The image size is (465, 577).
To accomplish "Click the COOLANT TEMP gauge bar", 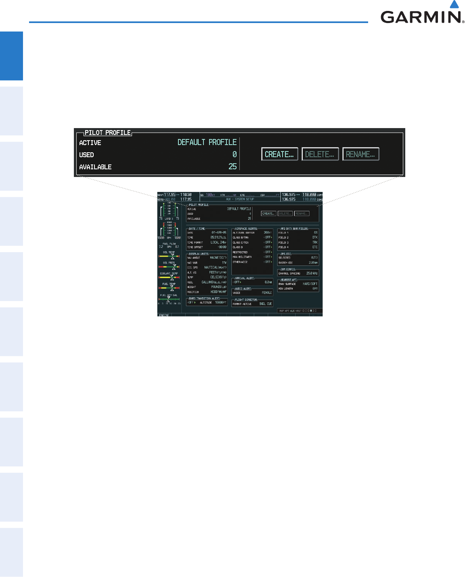I will click(x=169, y=277).
